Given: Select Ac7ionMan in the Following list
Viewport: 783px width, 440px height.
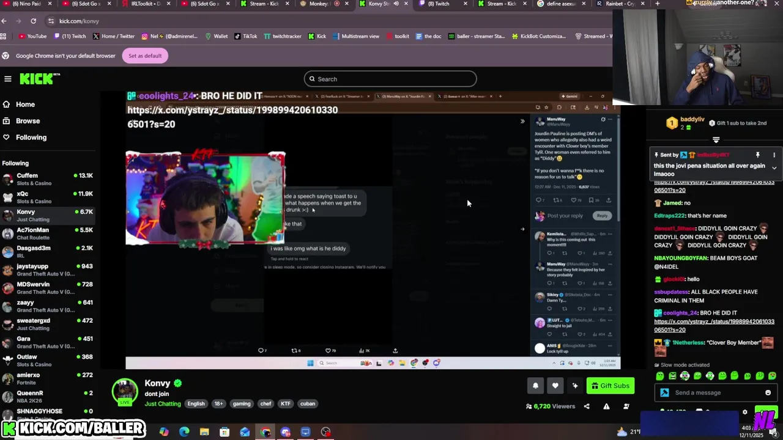Looking at the screenshot, I should pyautogui.click(x=48, y=233).
